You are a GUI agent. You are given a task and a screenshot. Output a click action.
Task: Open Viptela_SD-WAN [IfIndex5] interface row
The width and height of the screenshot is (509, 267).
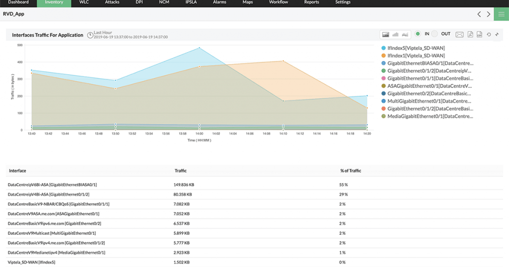tap(31, 262)
